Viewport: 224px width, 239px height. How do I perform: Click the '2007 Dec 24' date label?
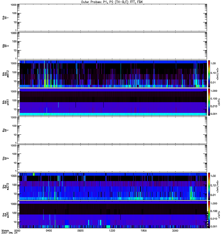10,233
